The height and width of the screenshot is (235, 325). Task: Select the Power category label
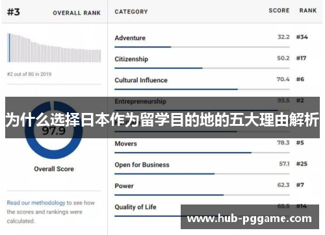click(124, 186)
